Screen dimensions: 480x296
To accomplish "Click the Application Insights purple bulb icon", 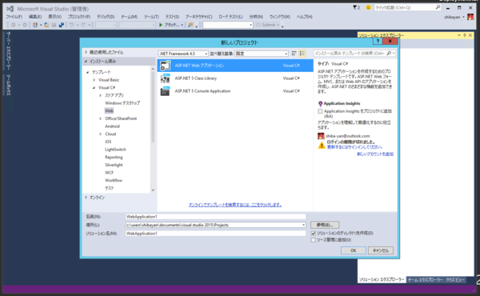I will (320, 104).
